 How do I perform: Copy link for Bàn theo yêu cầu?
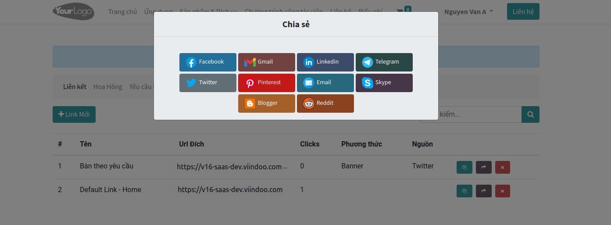point(464,168)
